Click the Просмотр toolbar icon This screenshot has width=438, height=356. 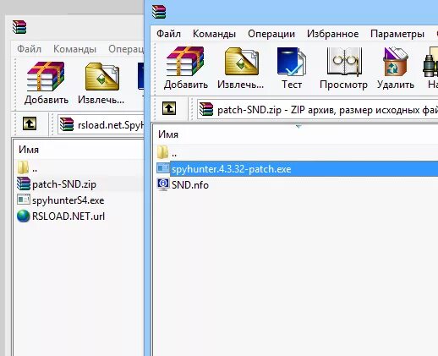[343, 62]
